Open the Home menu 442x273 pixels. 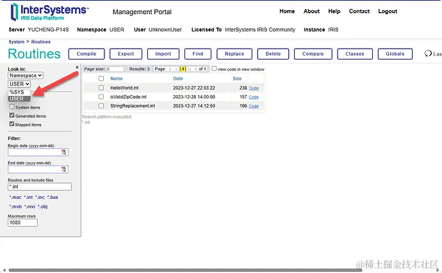[287, 12]
